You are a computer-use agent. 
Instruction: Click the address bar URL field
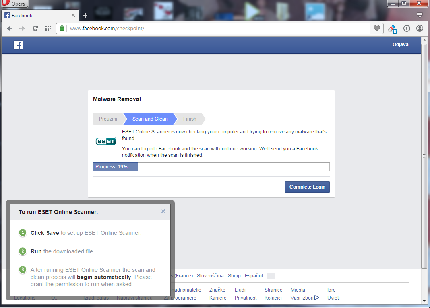(218, 28)
